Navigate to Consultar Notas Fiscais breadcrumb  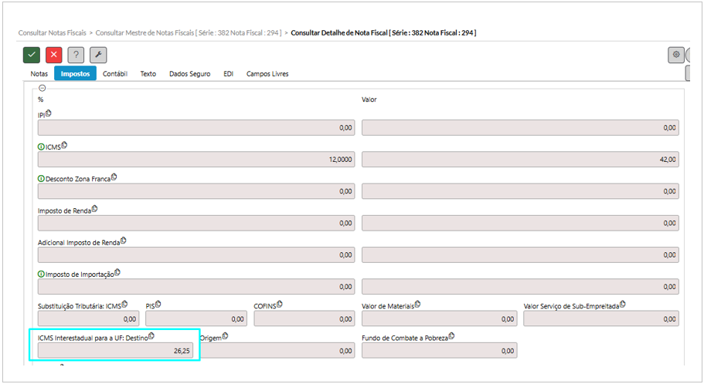(52, 33)
